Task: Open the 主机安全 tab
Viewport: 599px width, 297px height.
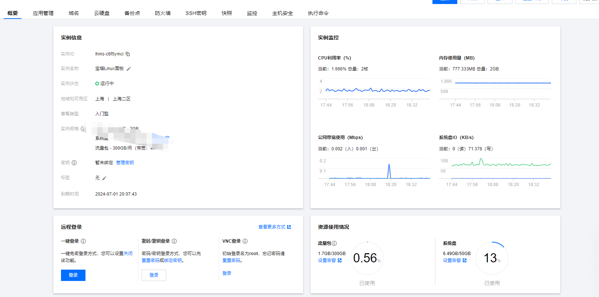Action: [283, 13]
